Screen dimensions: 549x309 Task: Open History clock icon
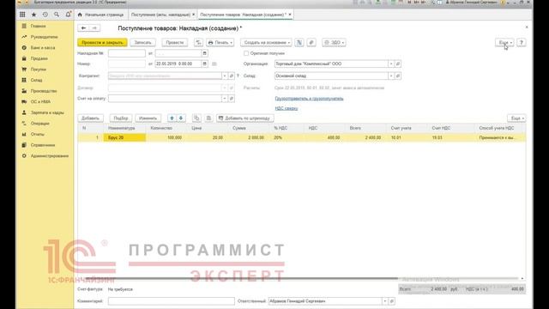tap(45, 15)
